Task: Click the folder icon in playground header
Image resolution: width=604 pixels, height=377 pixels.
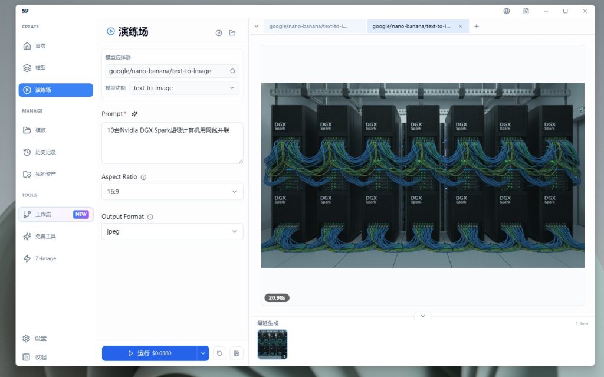Action: [232, 33]
